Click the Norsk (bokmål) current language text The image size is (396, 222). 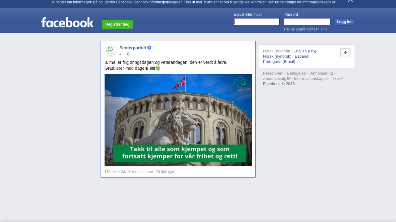[277, 51]
